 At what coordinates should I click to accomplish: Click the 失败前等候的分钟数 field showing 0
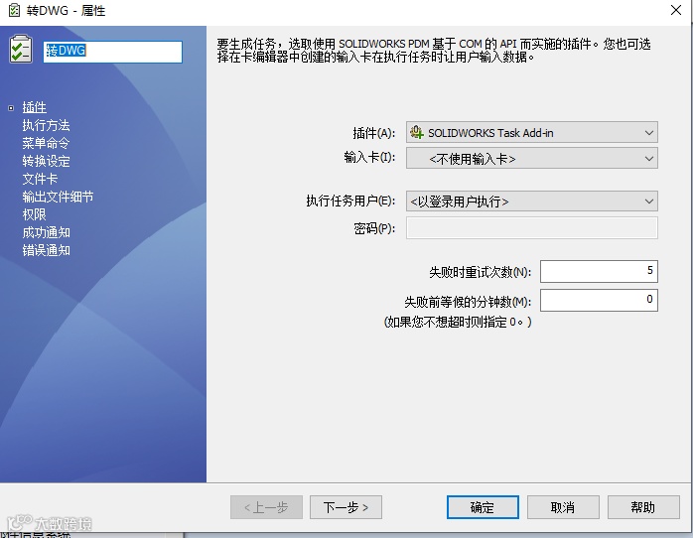click(x=599, y=301)
